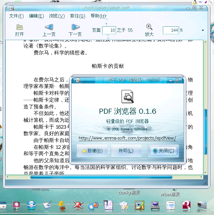Screen dimensions: 214x215
Task: Click the 放大 zoom-in magnifier icon
Action: pyautogui.click(x=149, y=27)
